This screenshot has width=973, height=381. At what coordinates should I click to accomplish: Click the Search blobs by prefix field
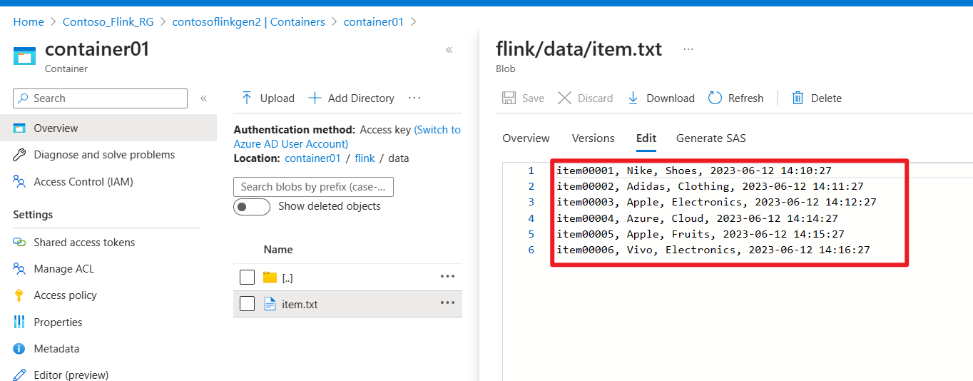pos(313,187)
